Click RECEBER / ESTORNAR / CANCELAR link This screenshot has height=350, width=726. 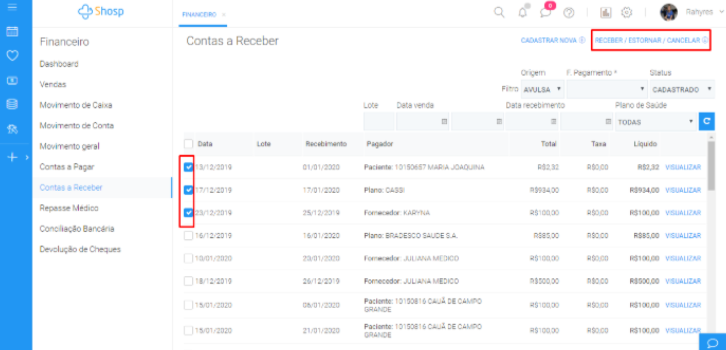650,40
